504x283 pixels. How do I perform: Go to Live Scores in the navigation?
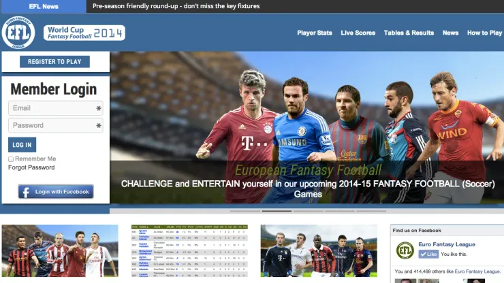pos(358,33)
